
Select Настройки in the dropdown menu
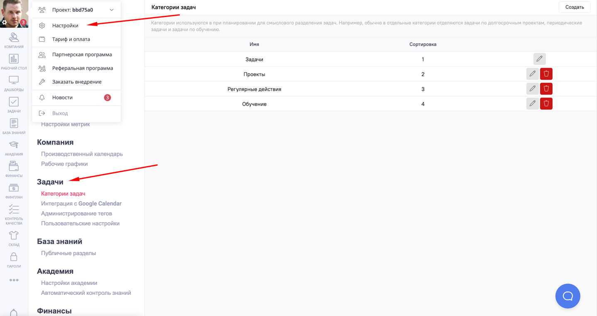pos(65,26)
